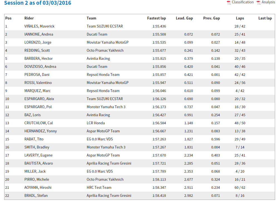This screenshot has width=279, height=201.
Task: Select rider VIÑALES, Maverick
Action: (x=39, y=26)
